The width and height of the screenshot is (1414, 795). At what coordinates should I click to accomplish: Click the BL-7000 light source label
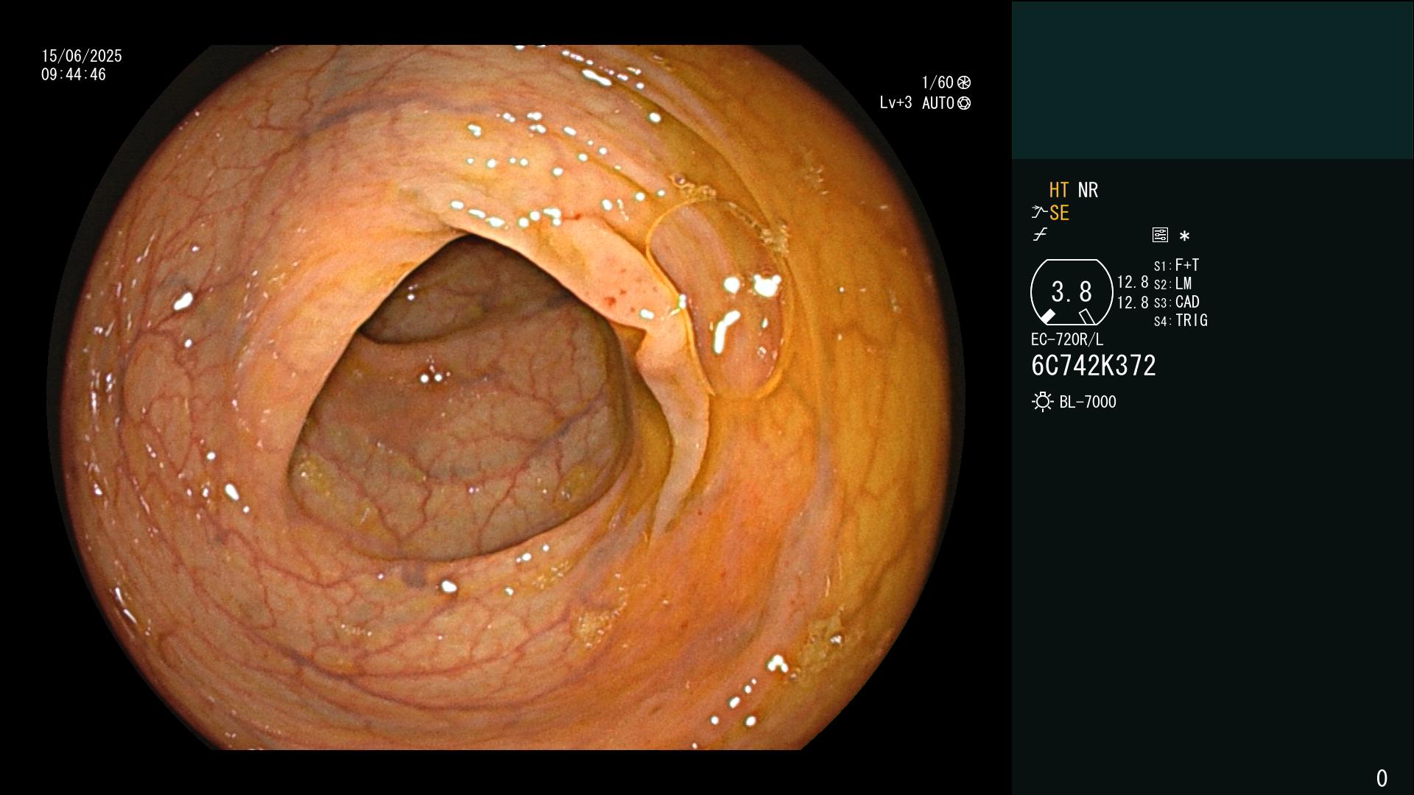pyautogui.click(x=1088, y=402)
